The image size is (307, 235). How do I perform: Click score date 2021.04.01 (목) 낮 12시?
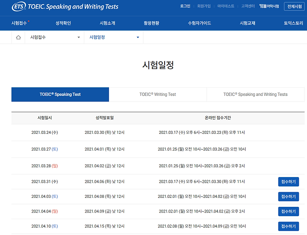point(104,149)
